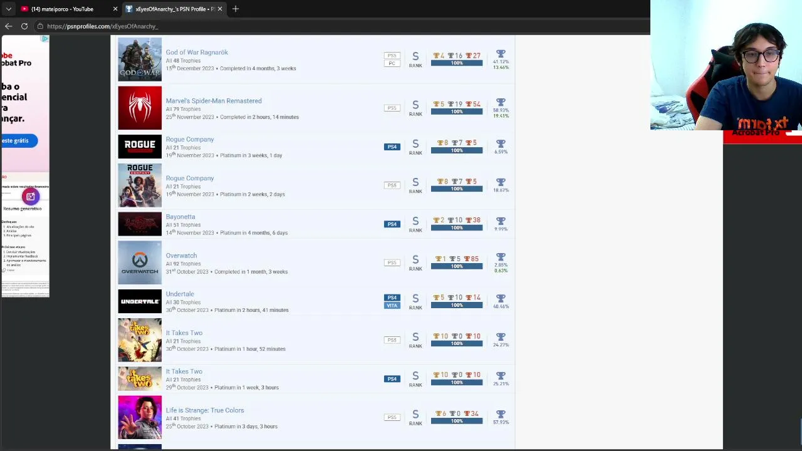The width and height of the screenshot is (802, 451).
Task: Click the Undertale cover thumbnail
Action: click(140, 301)
